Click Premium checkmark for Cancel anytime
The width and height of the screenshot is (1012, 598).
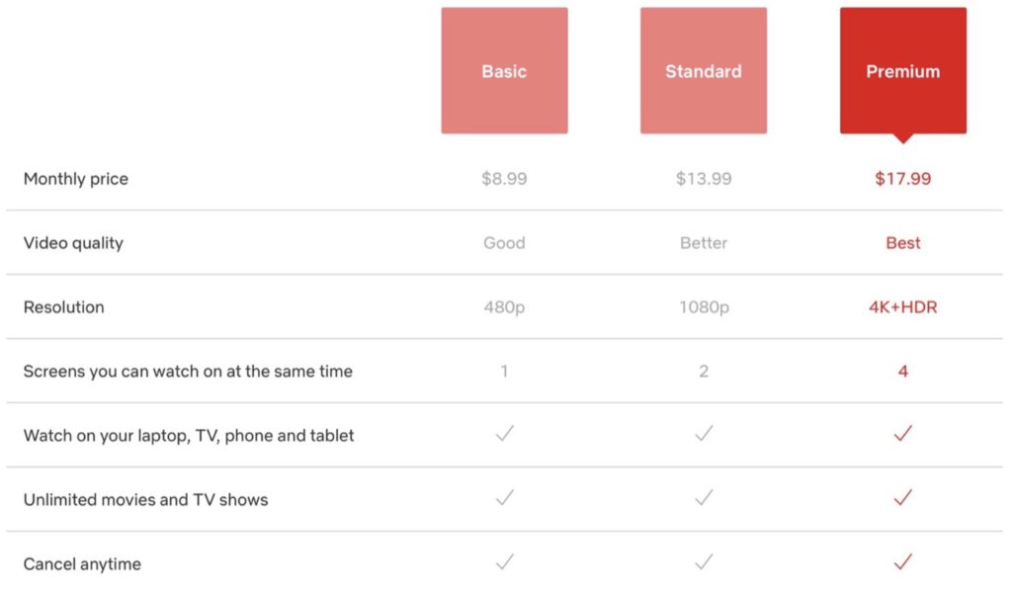[902, 562]
